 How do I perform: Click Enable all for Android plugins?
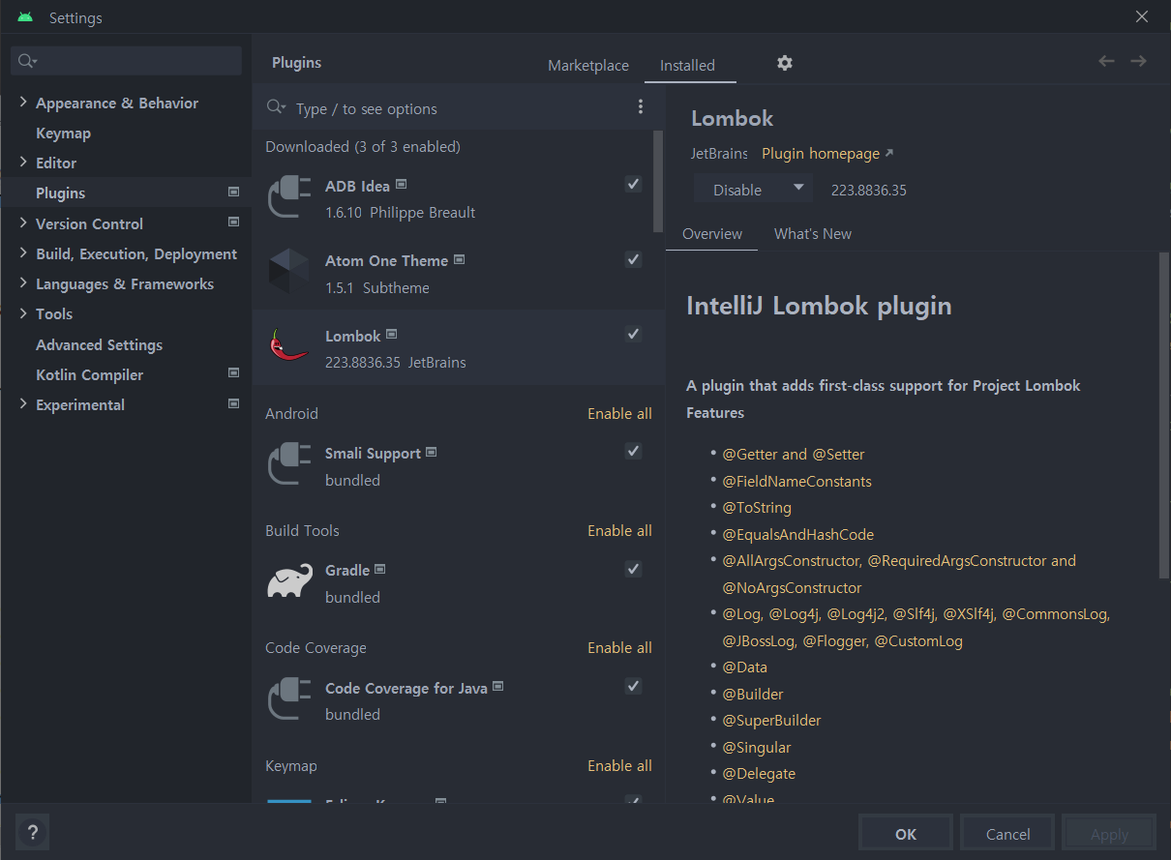pyautogui.click(x=619, y=413)
